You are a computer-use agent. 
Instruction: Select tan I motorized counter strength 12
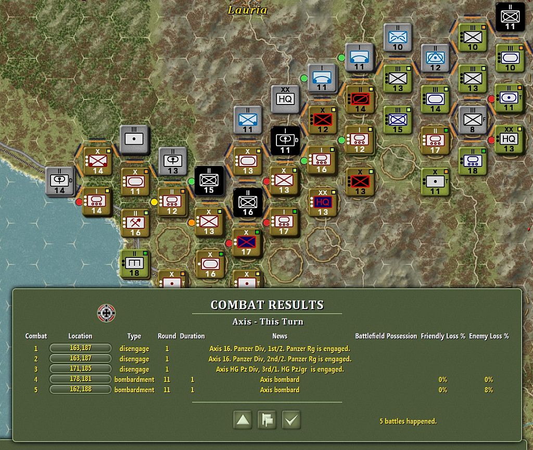[359, 139]
